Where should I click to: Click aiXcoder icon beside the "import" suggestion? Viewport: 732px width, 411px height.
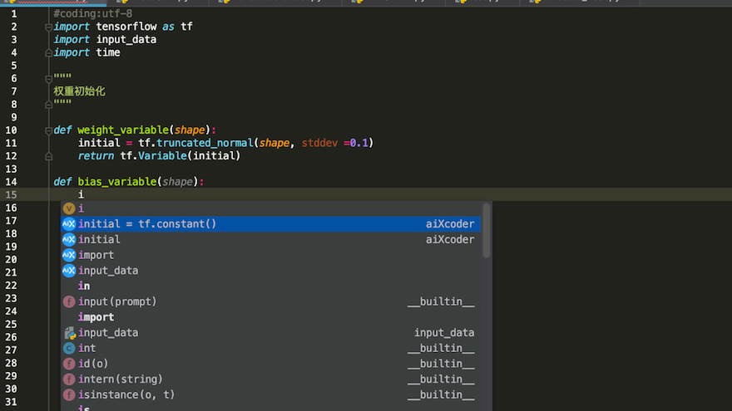pyautogui.click(x=69, y=255)
